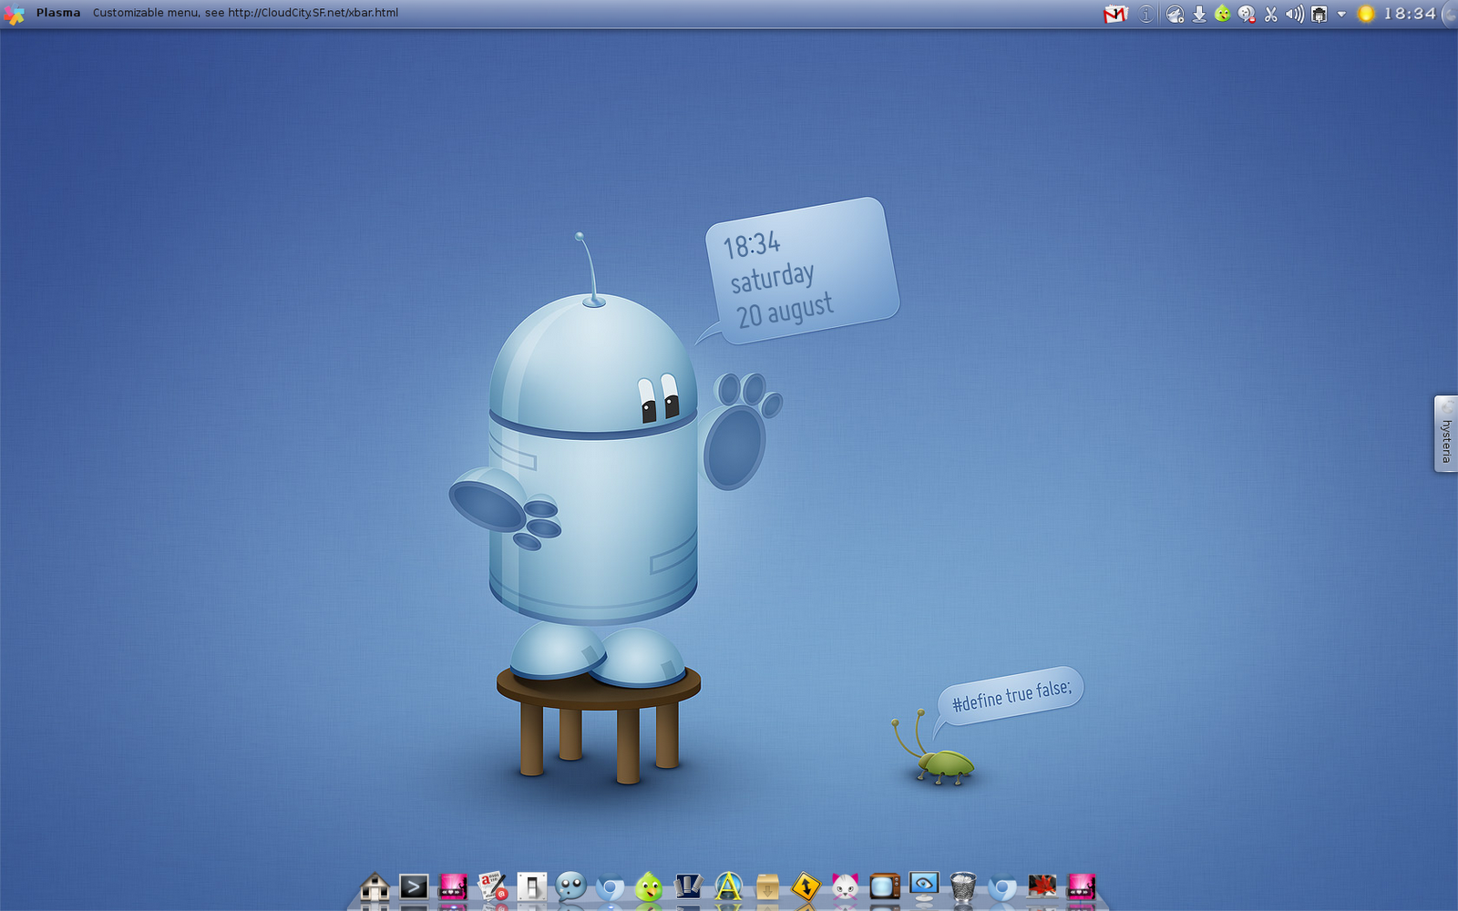Flip the light switch app in the dock

(530, 885)
